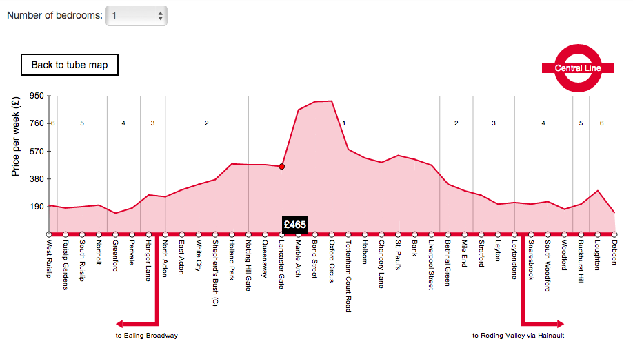Click the £465 price tooltip
633x359 pixels.
click(295, 225)
